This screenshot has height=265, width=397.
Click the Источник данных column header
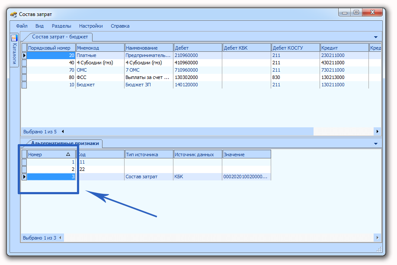(x=198, y=155)
